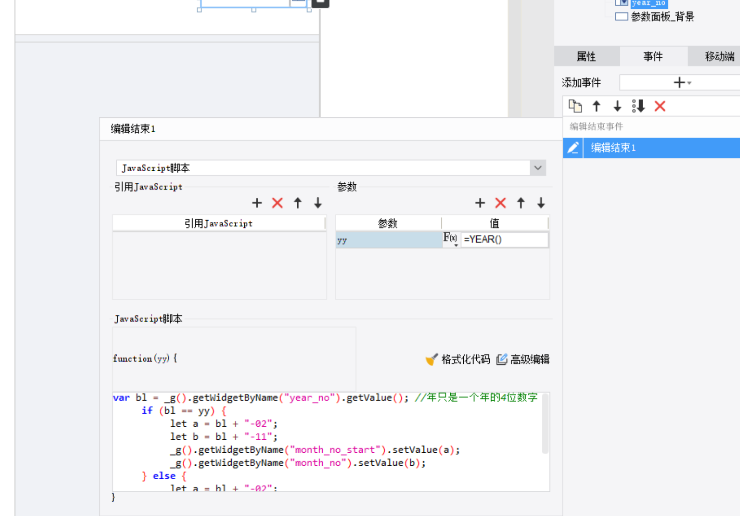
Task: Open the JavaScript脚本 type dropdown
Action: 538,168
